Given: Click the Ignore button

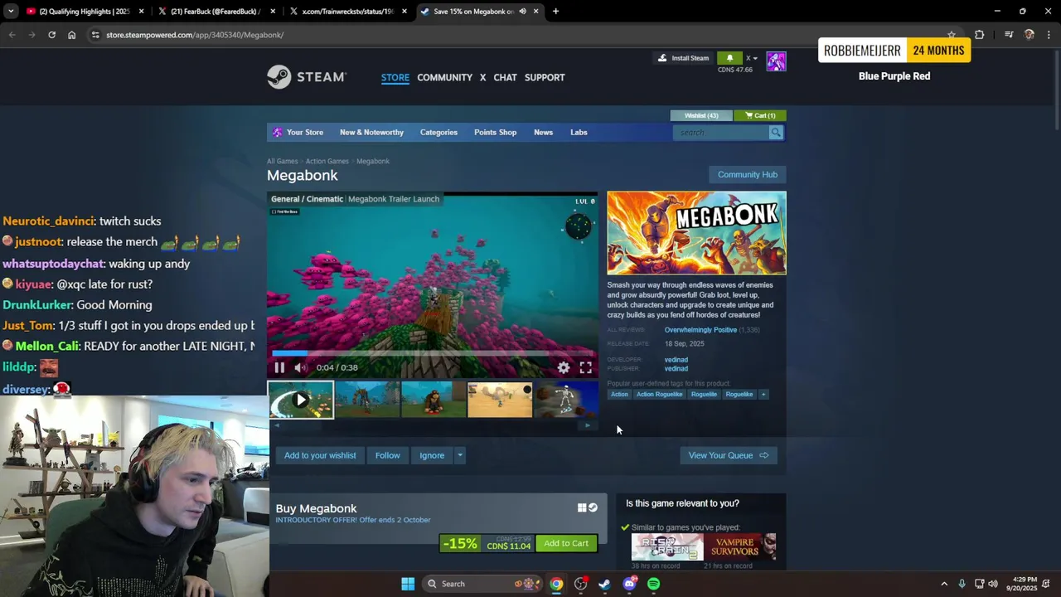Looking at the screenshot, I should (432, 455).
